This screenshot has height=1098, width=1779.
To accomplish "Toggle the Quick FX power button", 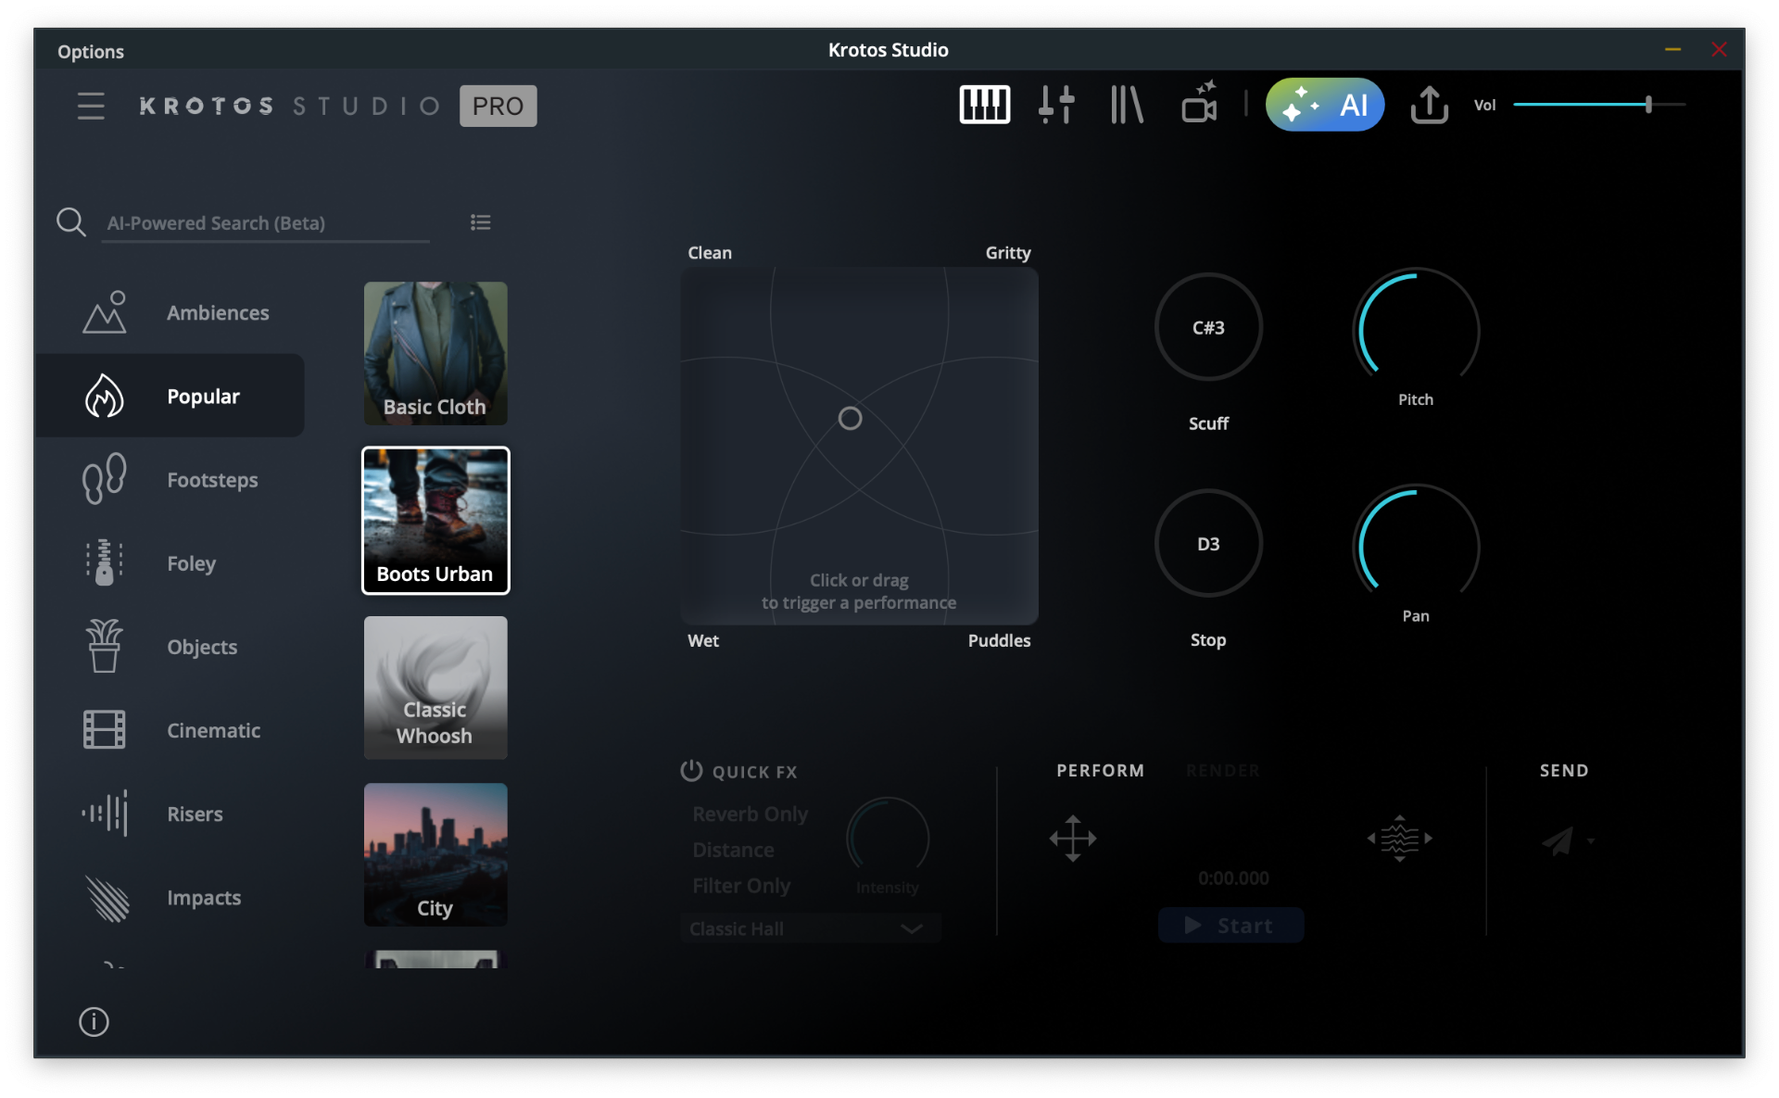I will 691,771.
